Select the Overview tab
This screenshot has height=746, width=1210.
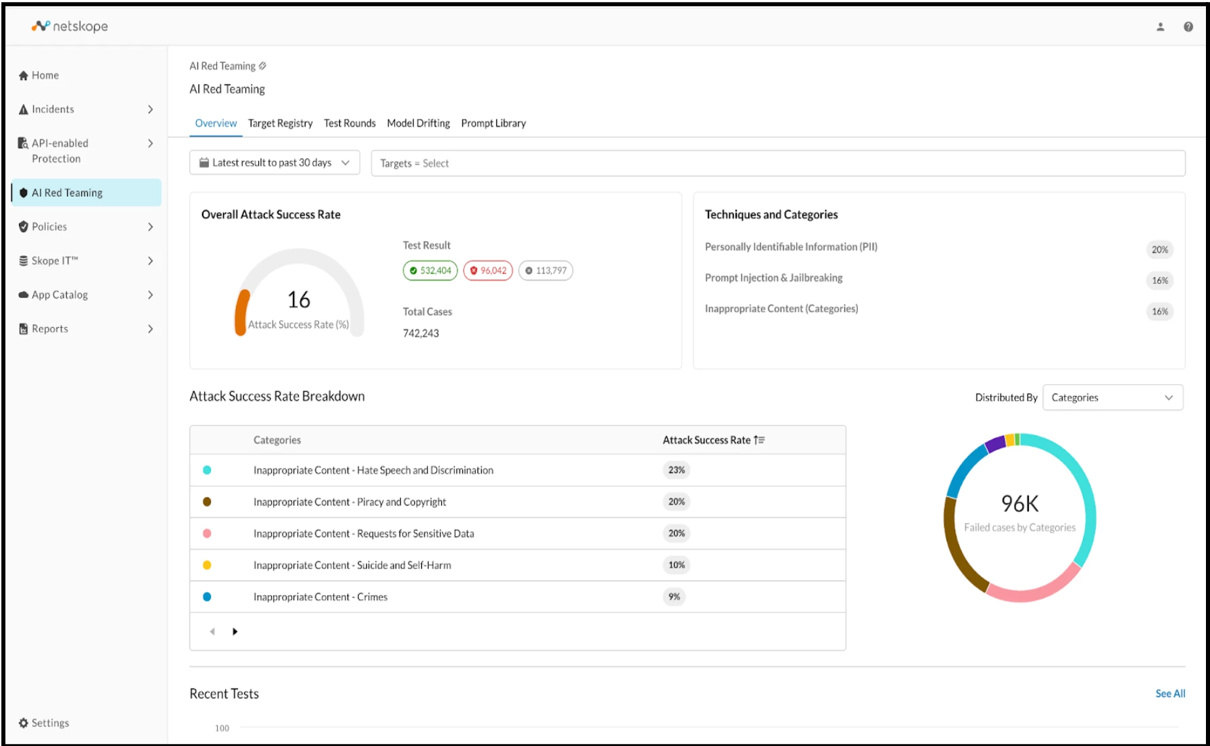[x=216, y=123]
